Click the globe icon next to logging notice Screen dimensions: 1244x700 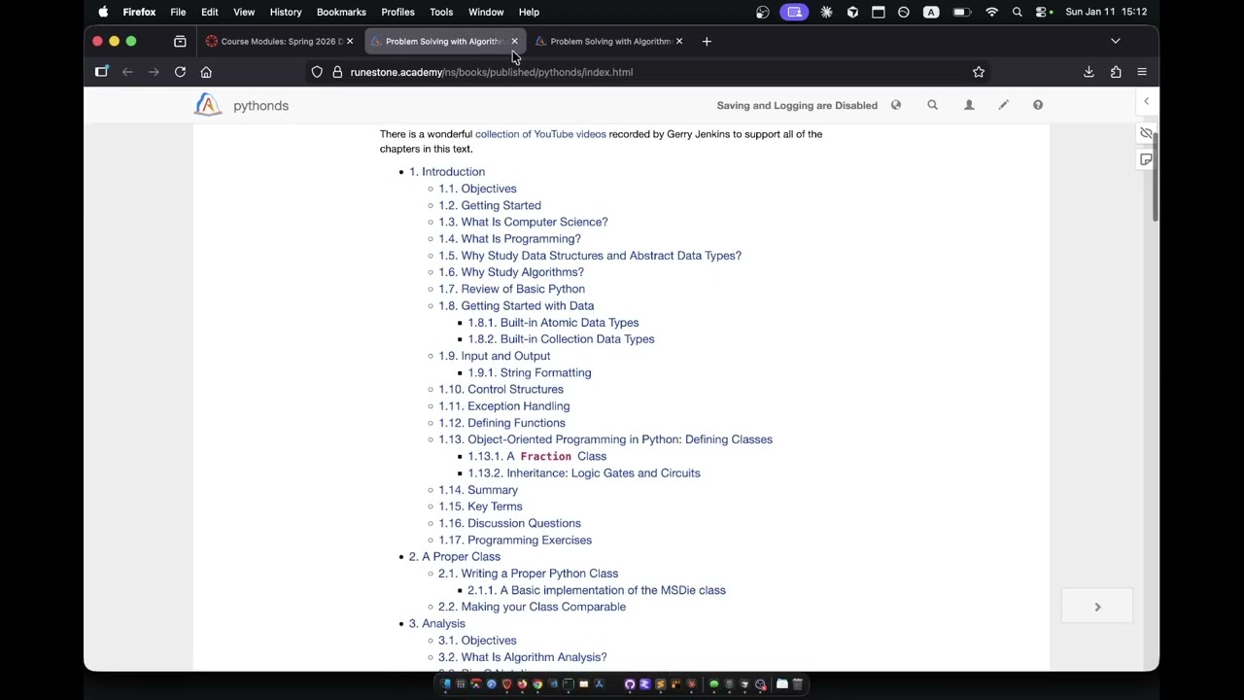896,105
